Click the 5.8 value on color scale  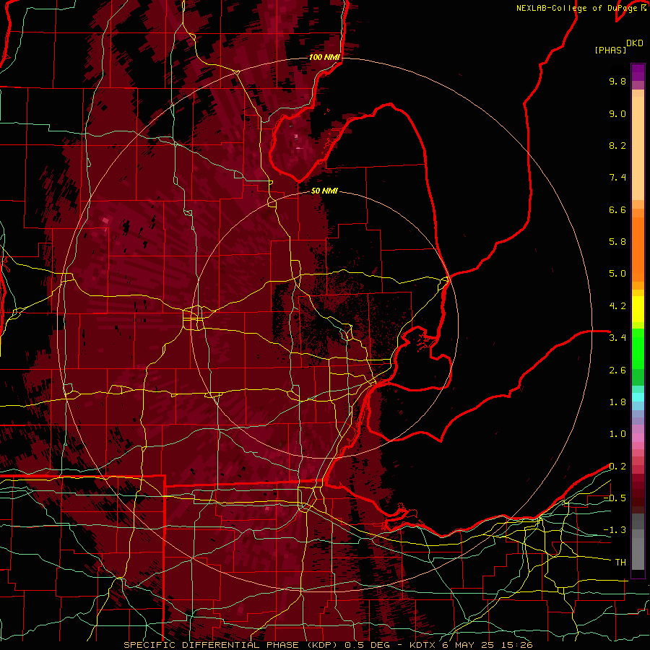pos(617,242)
